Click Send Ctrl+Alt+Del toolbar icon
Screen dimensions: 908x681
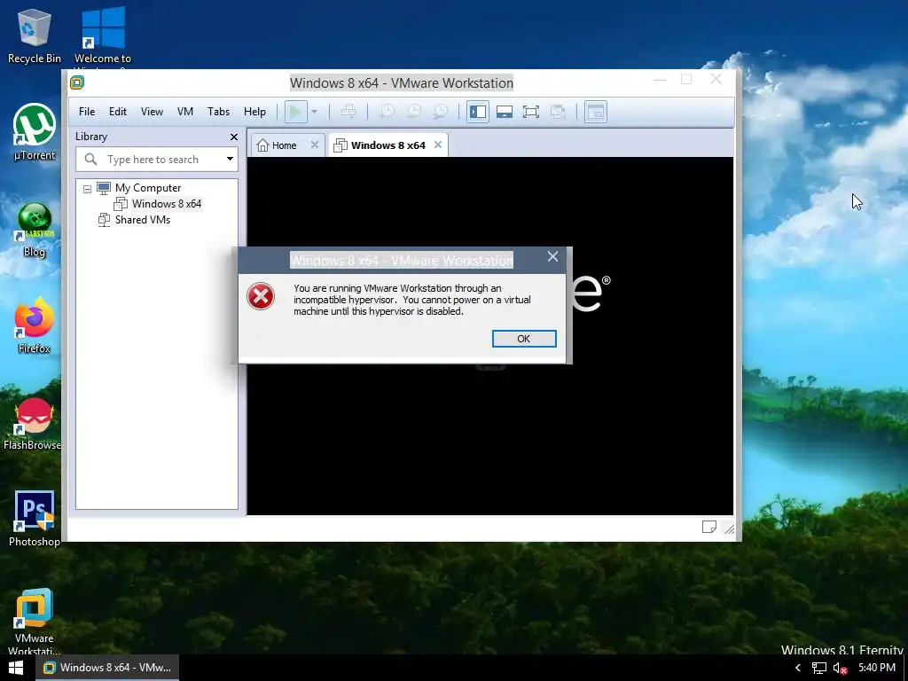(348, 112)
